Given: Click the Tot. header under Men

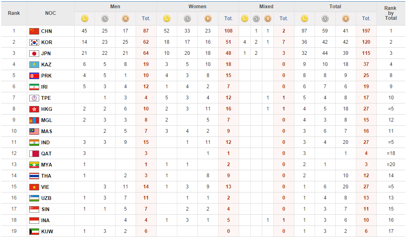Looking at the screenshot, I should point(146,19).
